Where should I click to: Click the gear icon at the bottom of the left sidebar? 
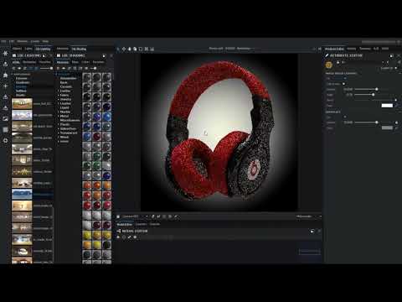pos(5,140)
